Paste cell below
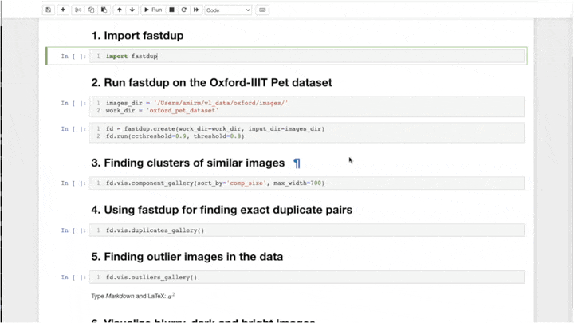The width and height of the screenshot is (574, 323). 104,10
